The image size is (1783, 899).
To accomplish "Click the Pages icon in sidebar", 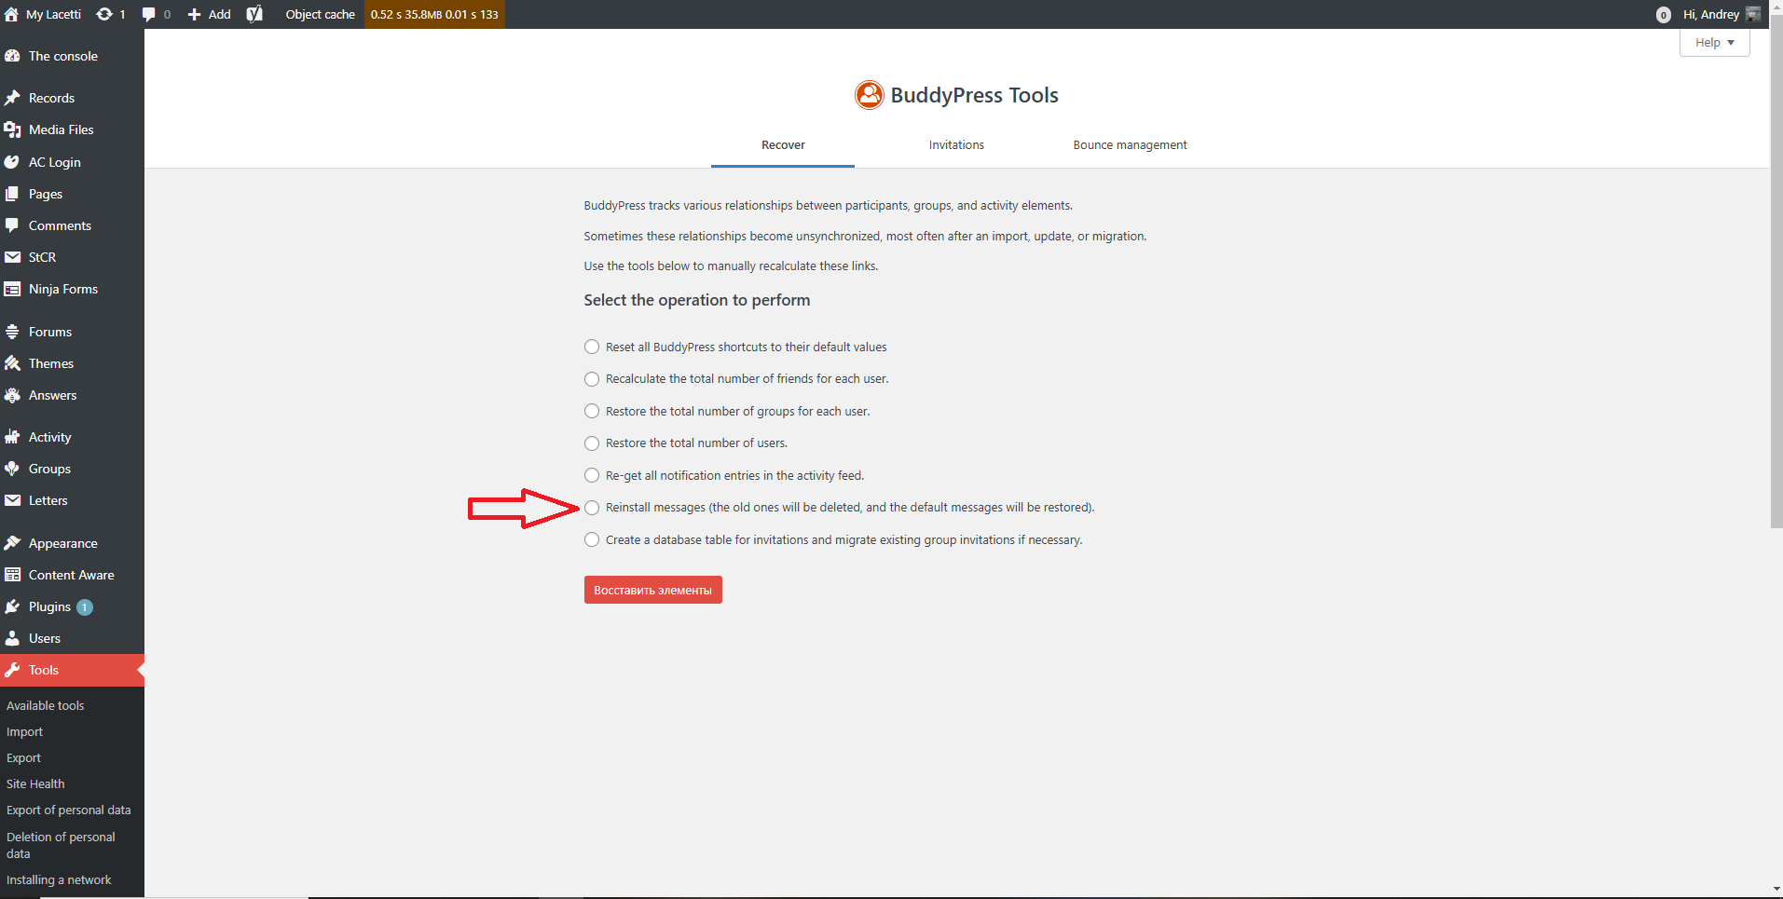I will pos(12,194).
